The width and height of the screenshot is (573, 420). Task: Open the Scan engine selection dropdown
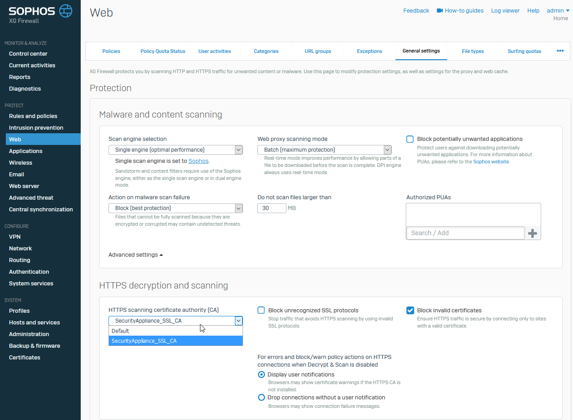click(175, 150)
